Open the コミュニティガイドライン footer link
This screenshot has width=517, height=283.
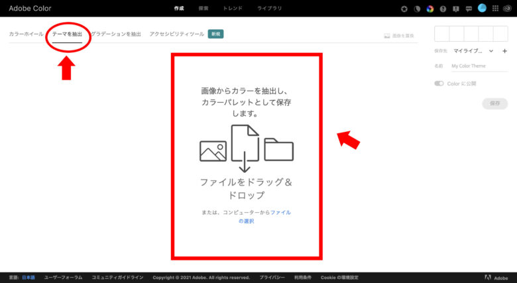tap(118, 278)
